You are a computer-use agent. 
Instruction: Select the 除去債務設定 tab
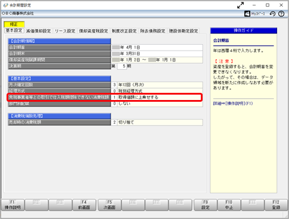point(153,31)
